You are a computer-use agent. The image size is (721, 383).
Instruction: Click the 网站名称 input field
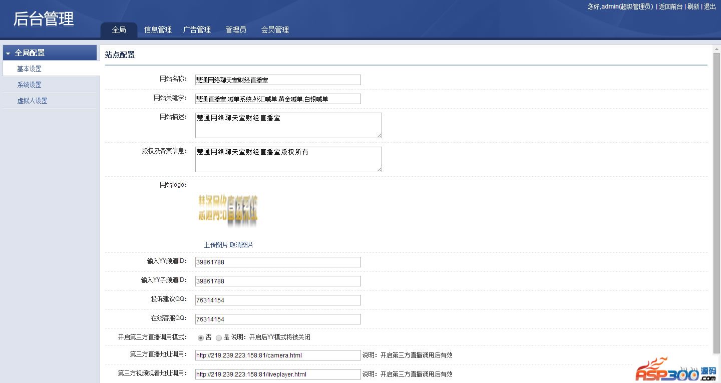[278, 80]
